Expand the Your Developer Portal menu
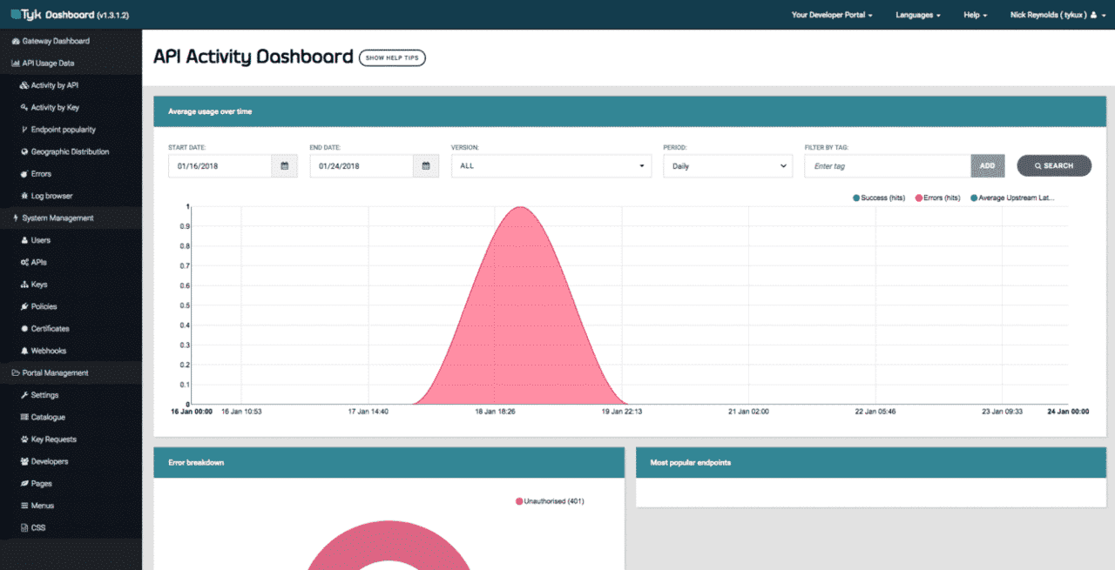Viewport: 1115px width, 570px height. 831,15
